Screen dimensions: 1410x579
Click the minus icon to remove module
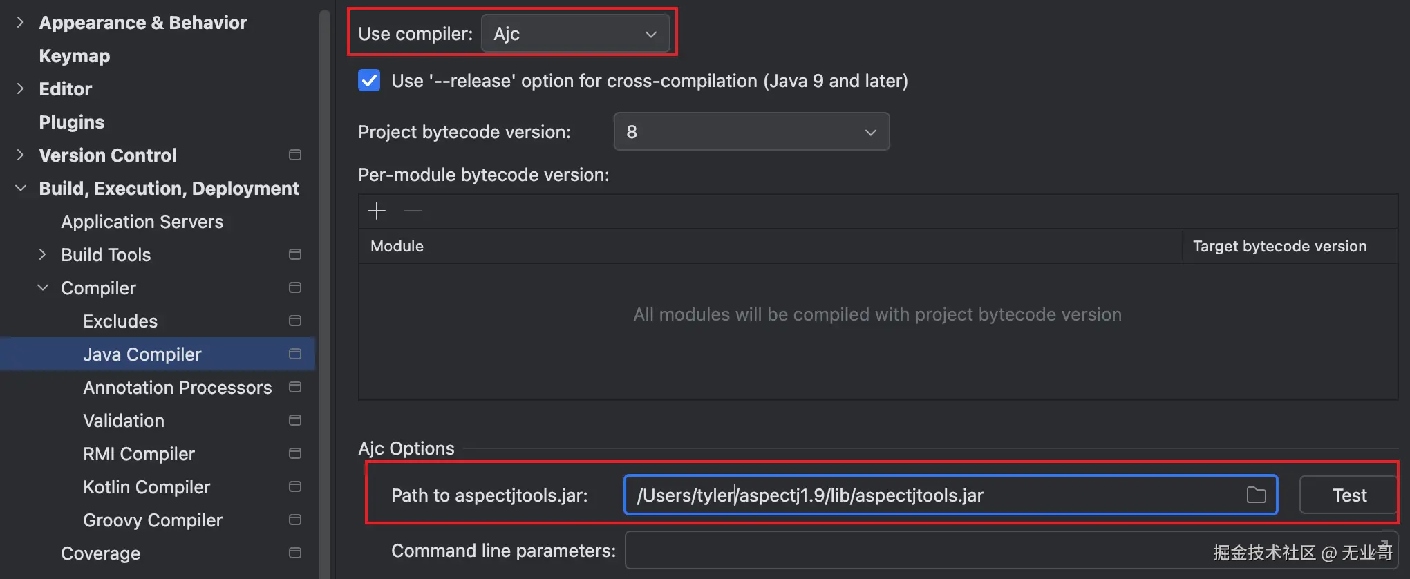413,211
